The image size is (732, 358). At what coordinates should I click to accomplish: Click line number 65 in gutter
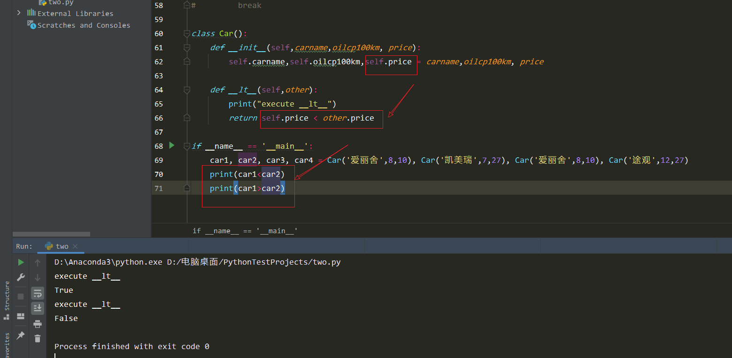click(158, 104)
